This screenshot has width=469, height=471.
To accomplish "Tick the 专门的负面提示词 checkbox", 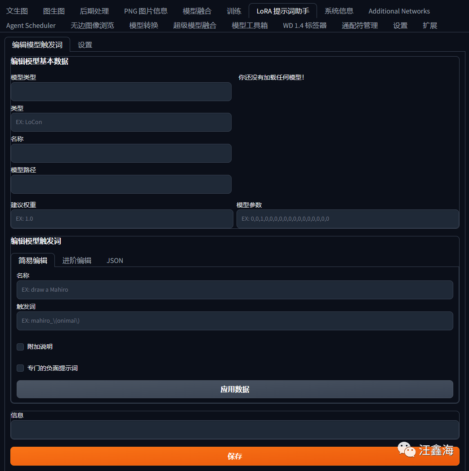I will coord(20,368).
